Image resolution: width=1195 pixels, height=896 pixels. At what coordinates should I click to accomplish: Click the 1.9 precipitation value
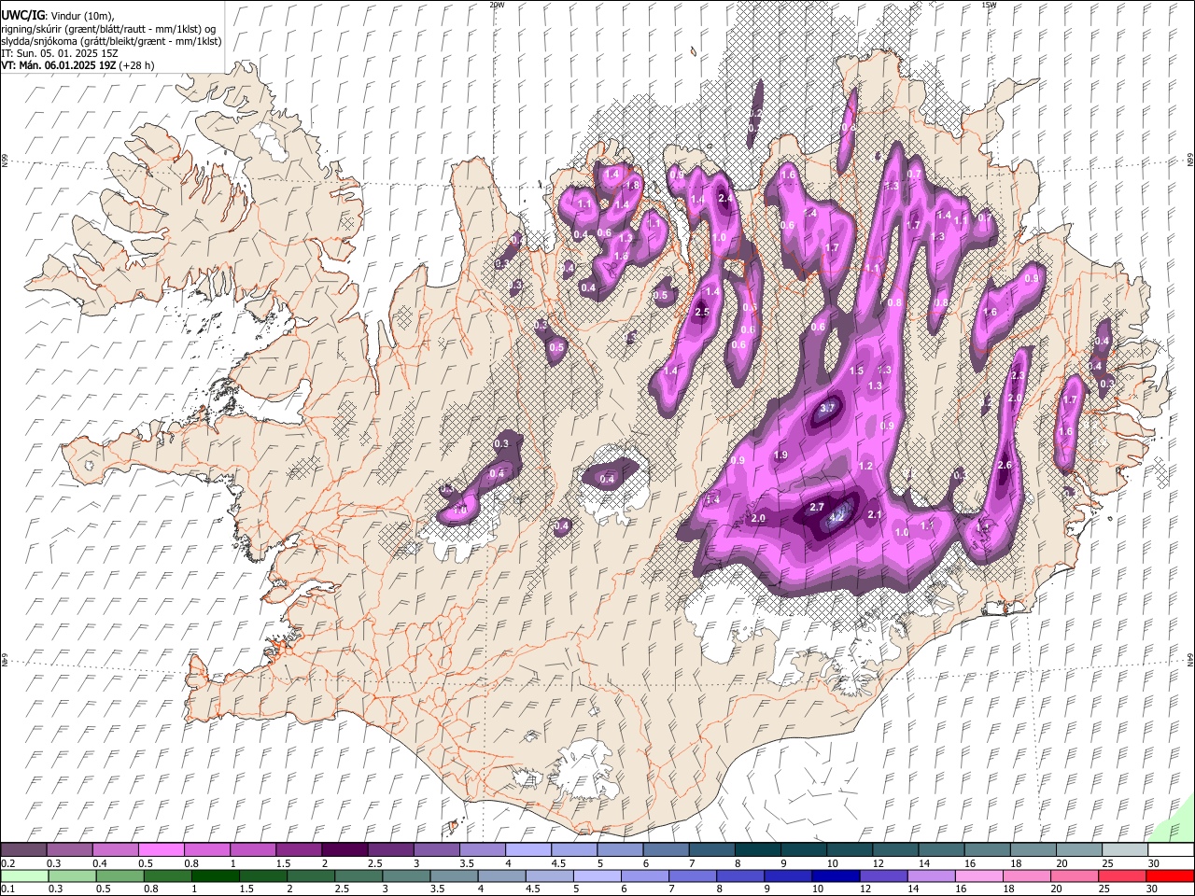tap(780, 455)
